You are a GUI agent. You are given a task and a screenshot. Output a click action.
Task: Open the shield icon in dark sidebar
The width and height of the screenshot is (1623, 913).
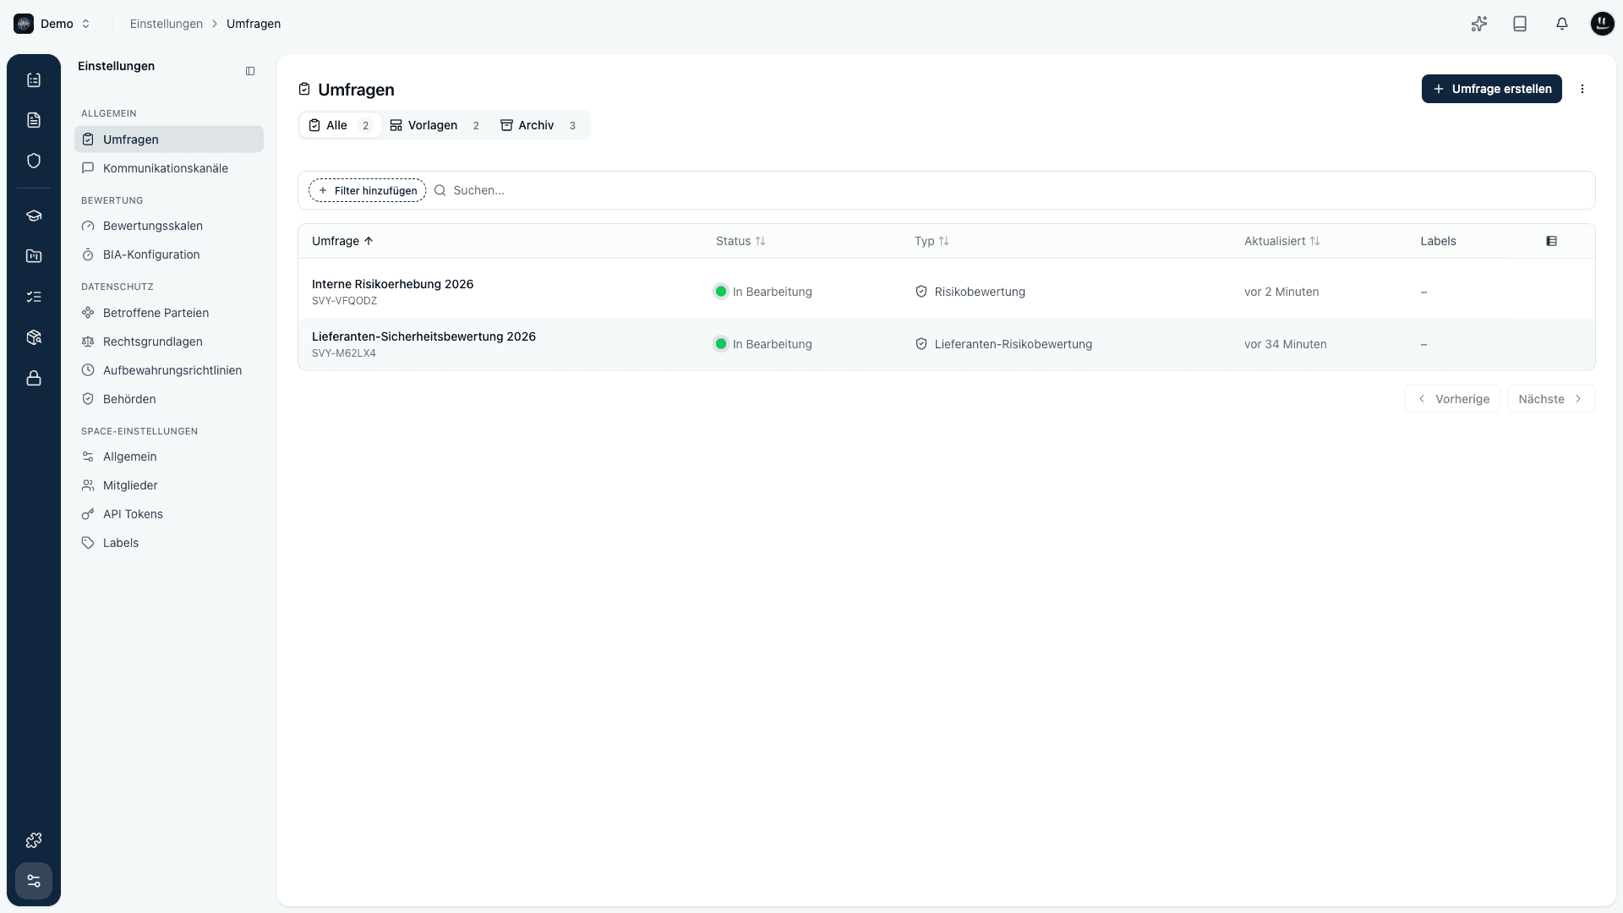34,161
